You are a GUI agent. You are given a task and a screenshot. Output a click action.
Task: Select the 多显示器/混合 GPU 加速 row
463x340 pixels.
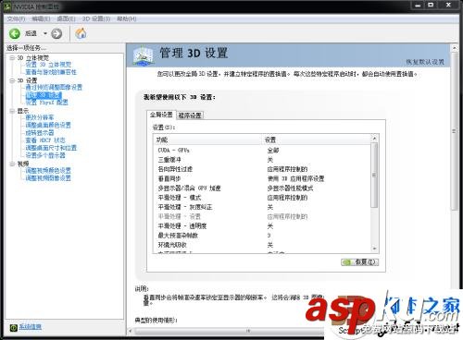point(262,188)
